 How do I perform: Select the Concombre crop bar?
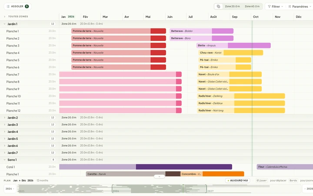[x=212, y=174]
